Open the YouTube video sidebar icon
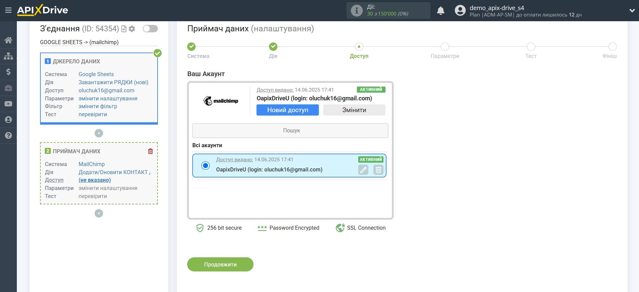Image resolution: width=639 pixels, height=292 pixels. (8, 104)
